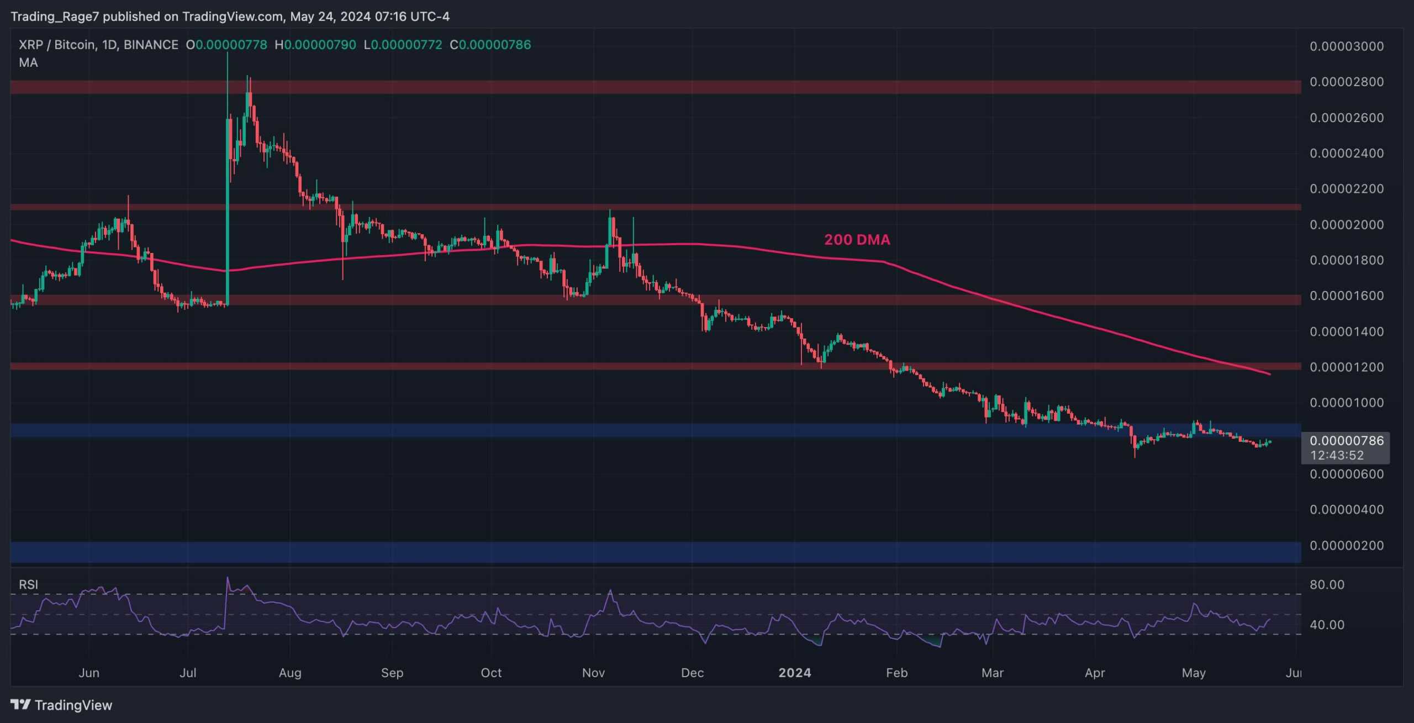1414x723 pixels.
Task: Click the 0.00001400 price axis label
Action: tap(1347, 332)
